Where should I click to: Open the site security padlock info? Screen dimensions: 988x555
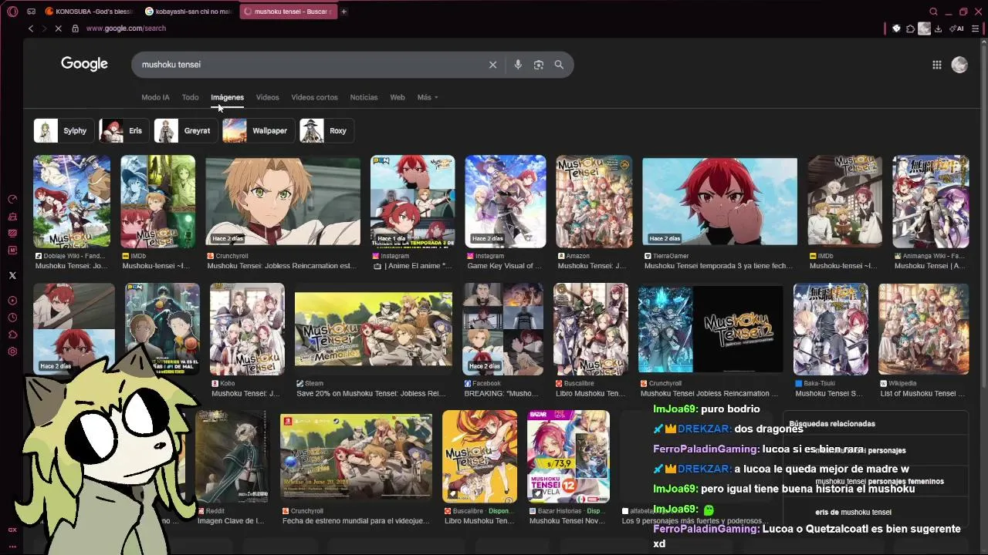[x=75, y=29]
